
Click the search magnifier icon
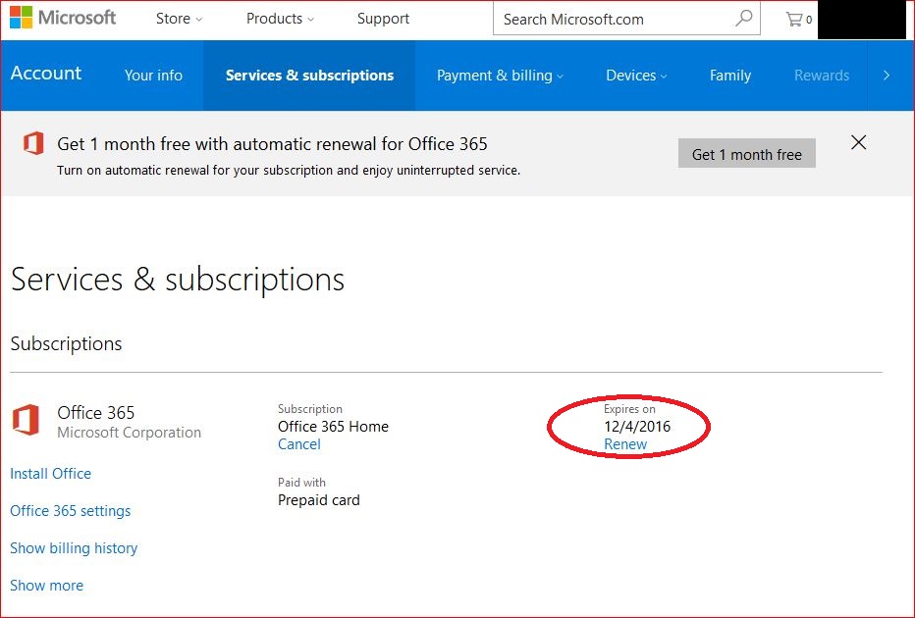click(x=743, y=19)
